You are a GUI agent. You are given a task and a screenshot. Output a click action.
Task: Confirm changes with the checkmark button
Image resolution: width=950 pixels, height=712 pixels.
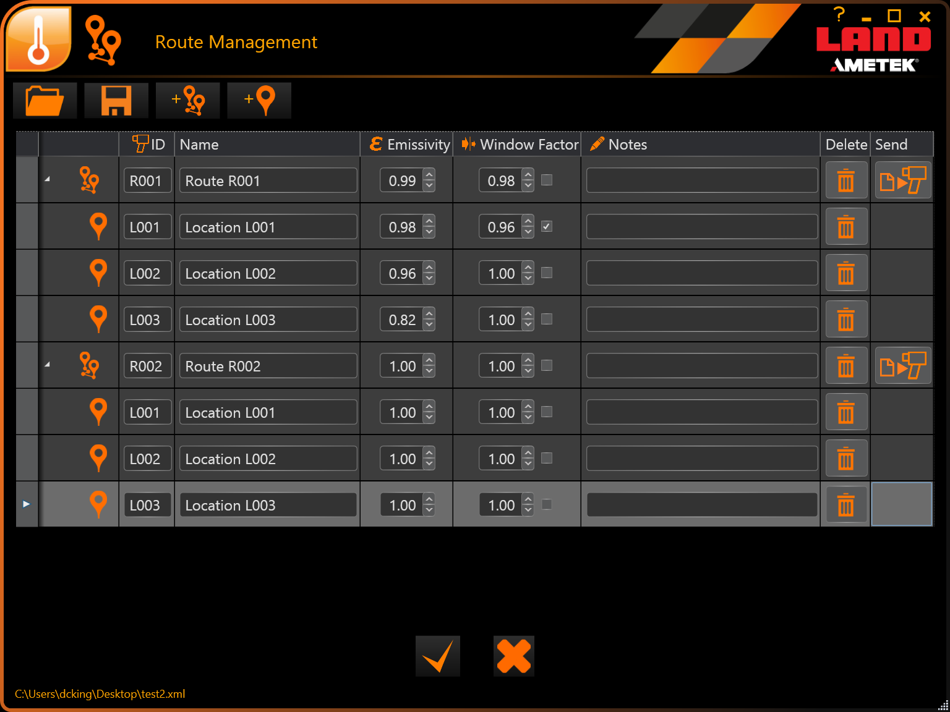pos(437,656)
